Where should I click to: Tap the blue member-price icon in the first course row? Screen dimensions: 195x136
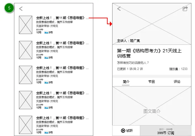click(x=46, y=33)
